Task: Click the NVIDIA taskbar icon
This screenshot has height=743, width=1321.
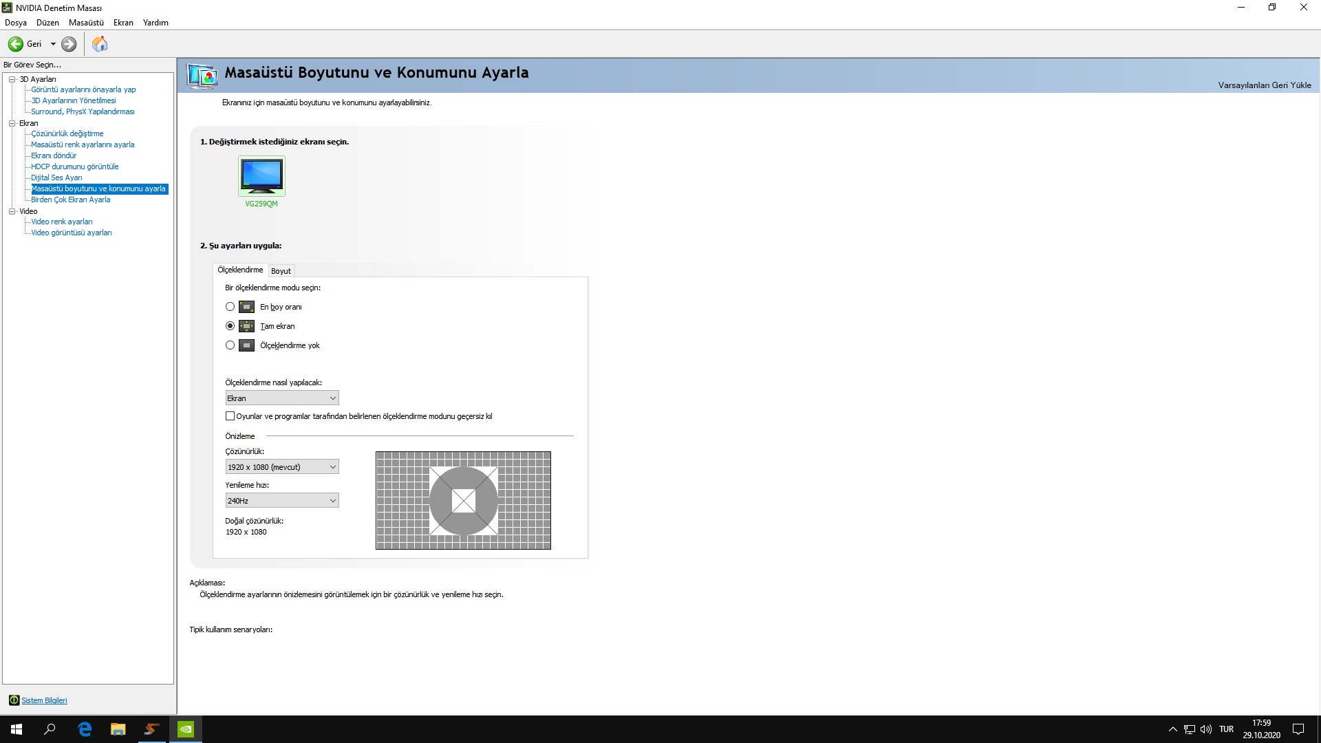Action: 186,729
